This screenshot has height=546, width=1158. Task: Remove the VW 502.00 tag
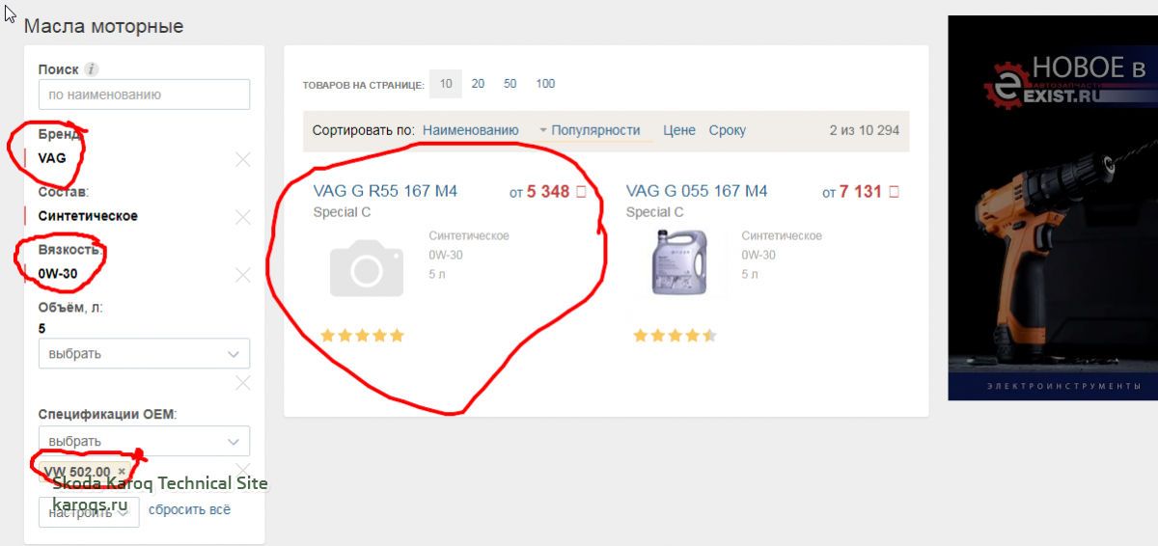[122, 472]
